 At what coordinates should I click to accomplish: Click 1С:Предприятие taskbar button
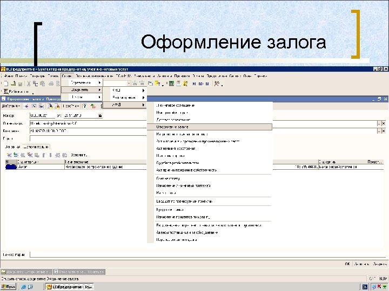[70, 287]
